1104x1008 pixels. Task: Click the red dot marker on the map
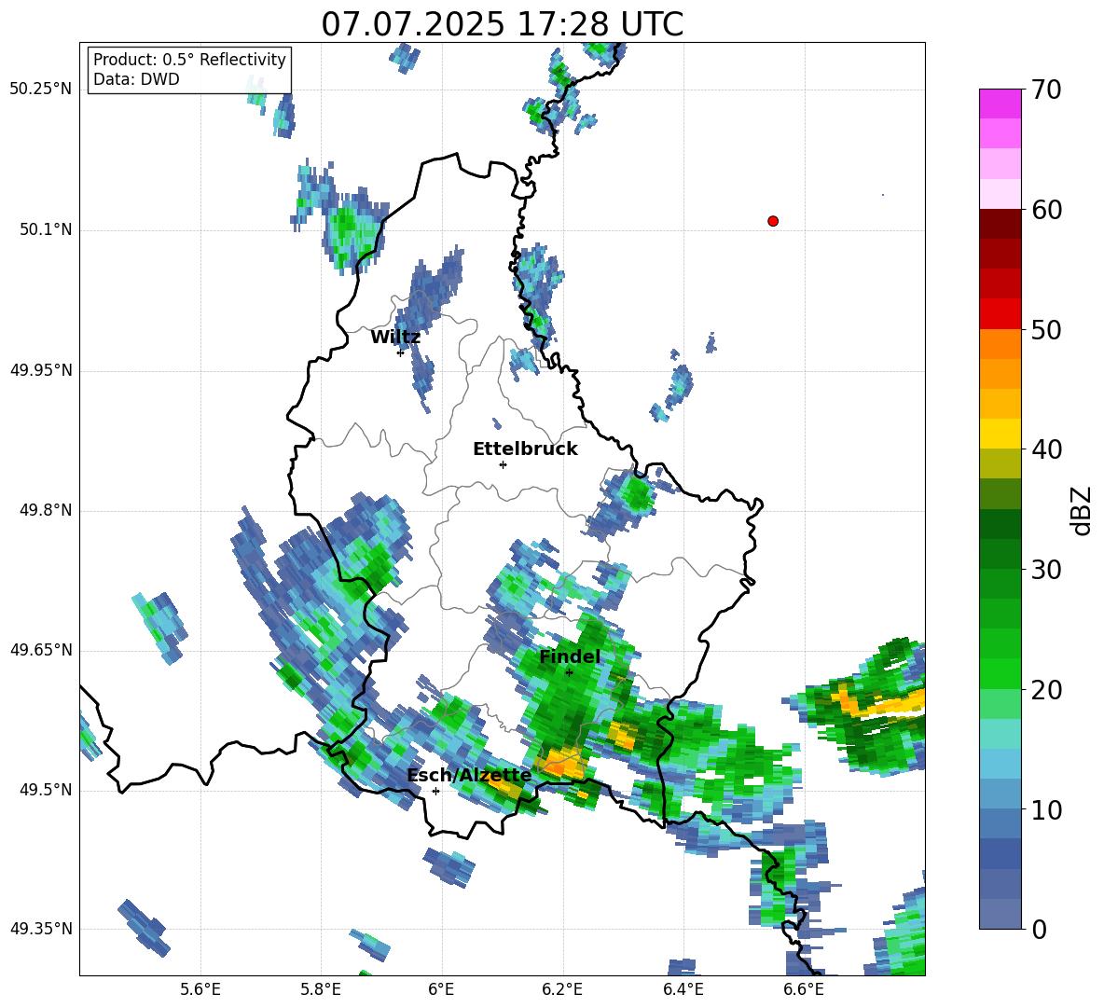pyautogui.click(x=773, y=221)
